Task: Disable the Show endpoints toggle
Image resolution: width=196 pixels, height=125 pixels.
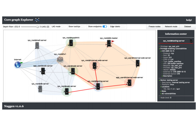Action: (105, 26)
